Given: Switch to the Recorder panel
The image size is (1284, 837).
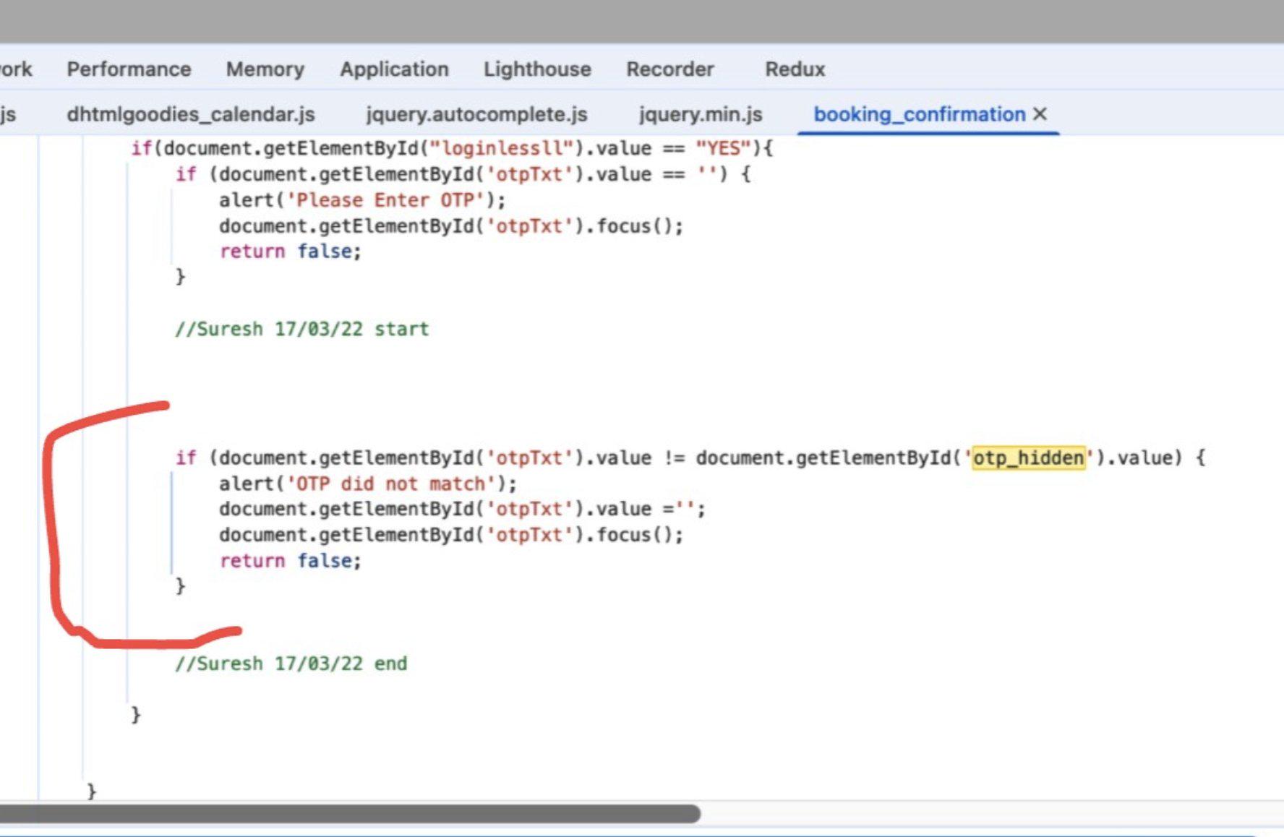Looking at the screenshot, I should (x=671, y=69).
